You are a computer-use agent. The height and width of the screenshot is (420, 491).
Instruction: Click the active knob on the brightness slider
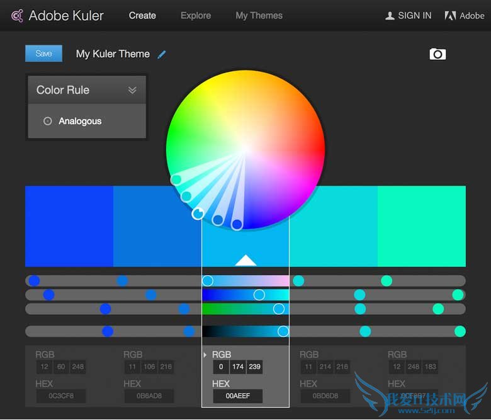(x=283, y=331)
